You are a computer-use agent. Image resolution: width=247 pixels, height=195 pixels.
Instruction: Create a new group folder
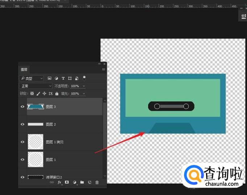coord(82,182)
